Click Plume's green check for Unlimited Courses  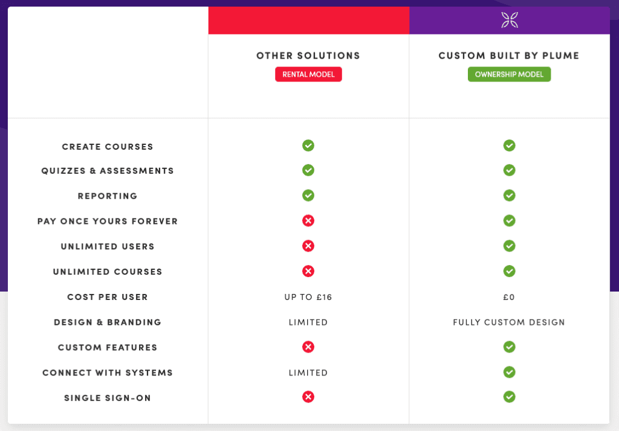coord(510,271)
